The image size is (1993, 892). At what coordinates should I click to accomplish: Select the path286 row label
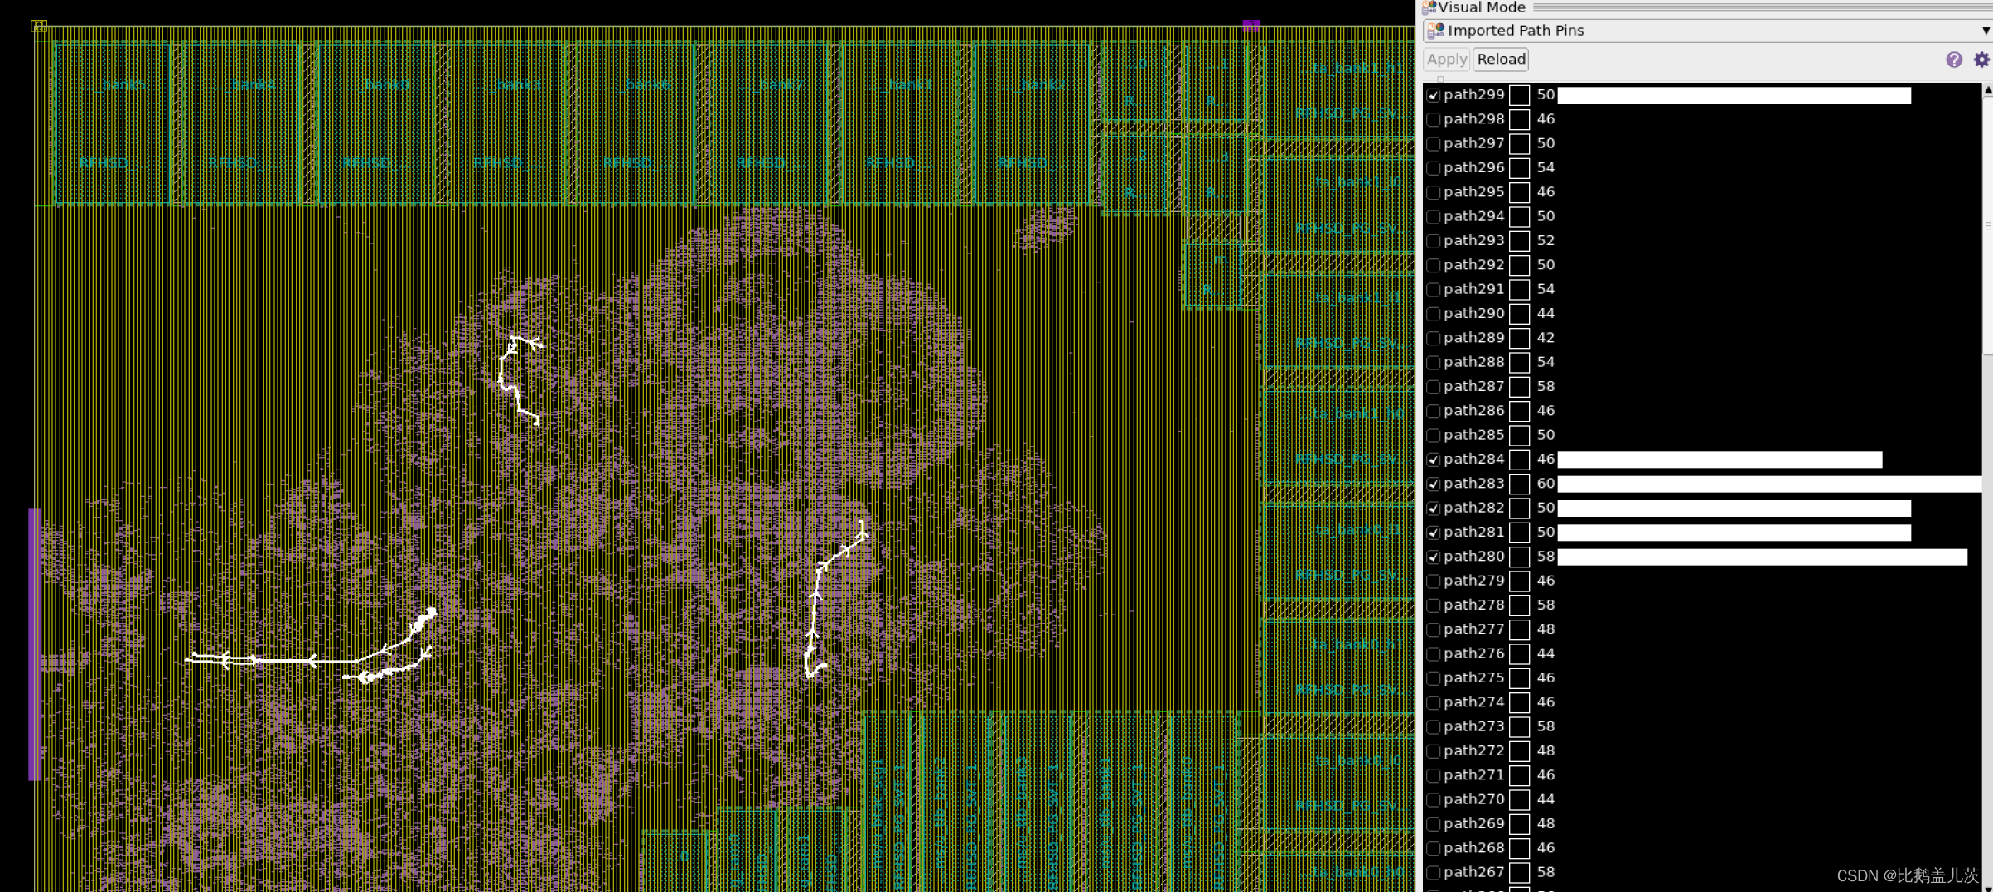pyautogui.click(x=1473, y=411)
